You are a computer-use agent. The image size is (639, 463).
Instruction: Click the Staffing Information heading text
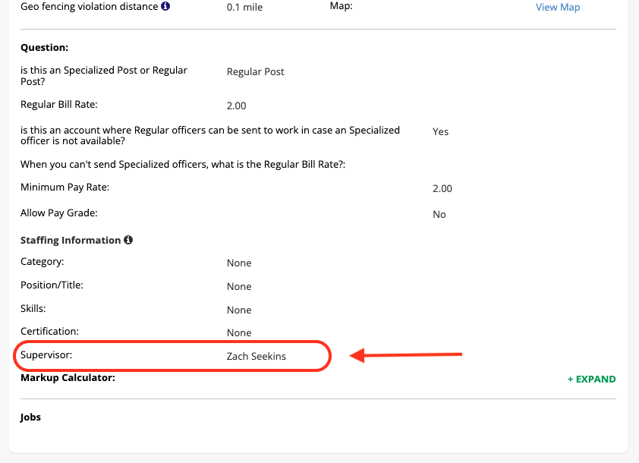[x=70, y=240]
